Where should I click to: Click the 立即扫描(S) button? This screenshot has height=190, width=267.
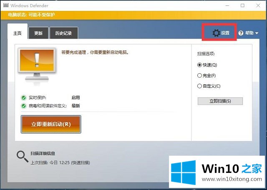(220, 101)
